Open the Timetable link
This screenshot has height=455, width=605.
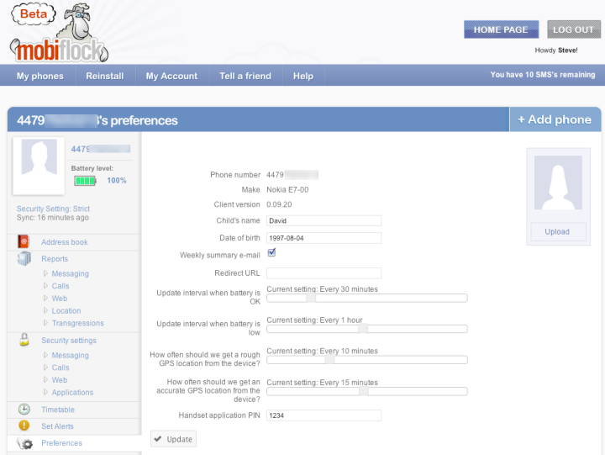coord(58,410)
